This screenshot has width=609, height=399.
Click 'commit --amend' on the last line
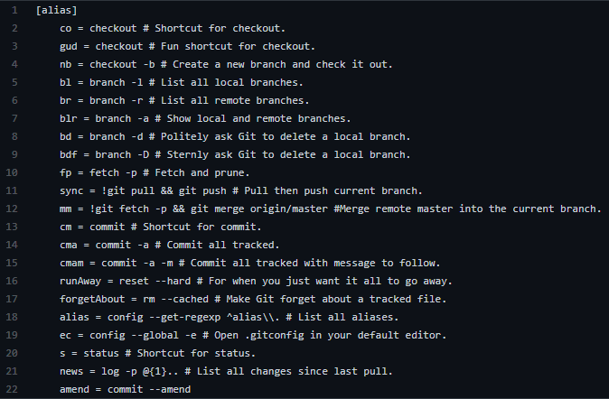149,389
